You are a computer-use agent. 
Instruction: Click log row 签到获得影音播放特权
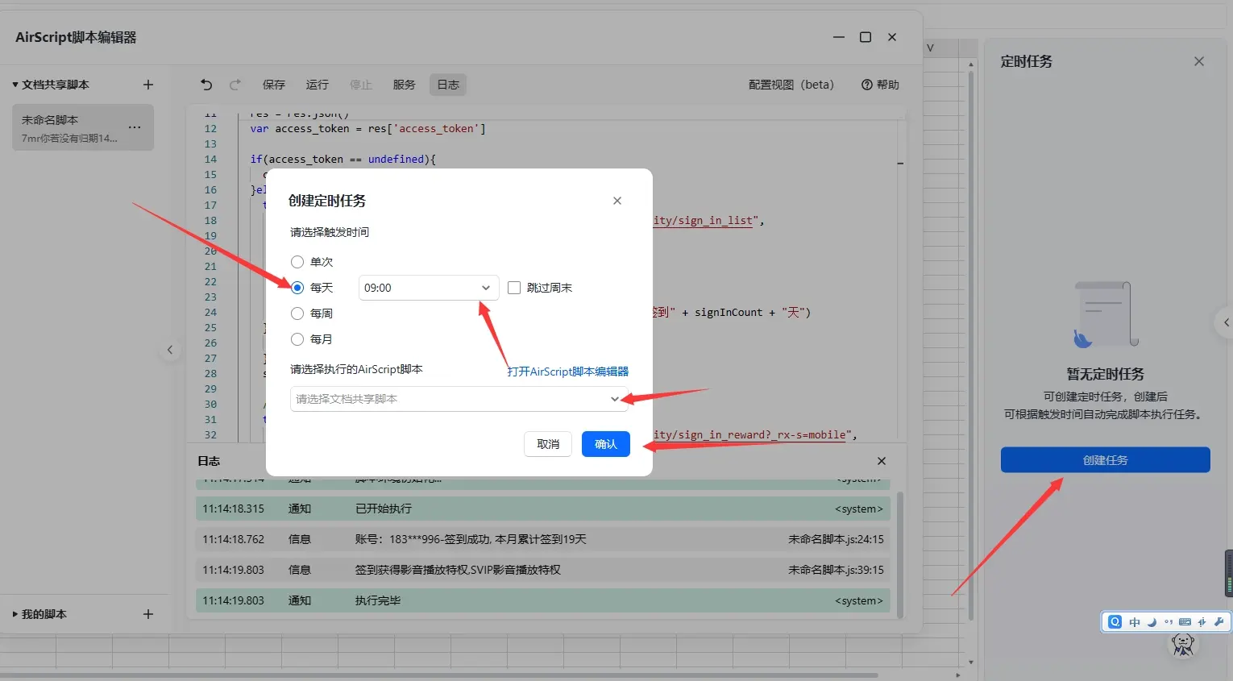[543, 570]
